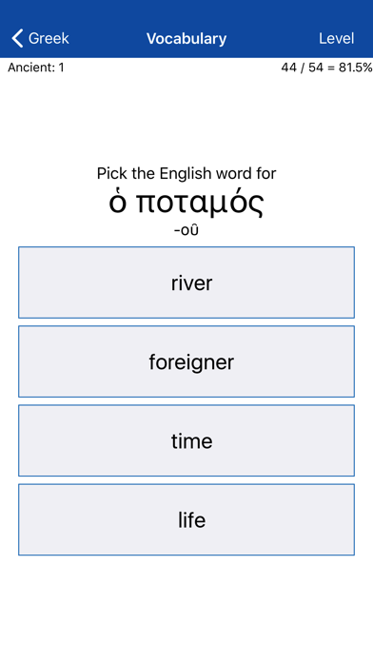Choose the "foreigner" answer box

[x=186, y=361]
